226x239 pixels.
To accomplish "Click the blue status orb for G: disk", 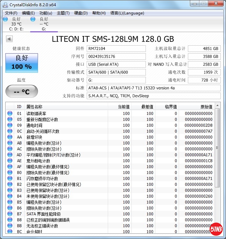I will click(x=33, y=19).
